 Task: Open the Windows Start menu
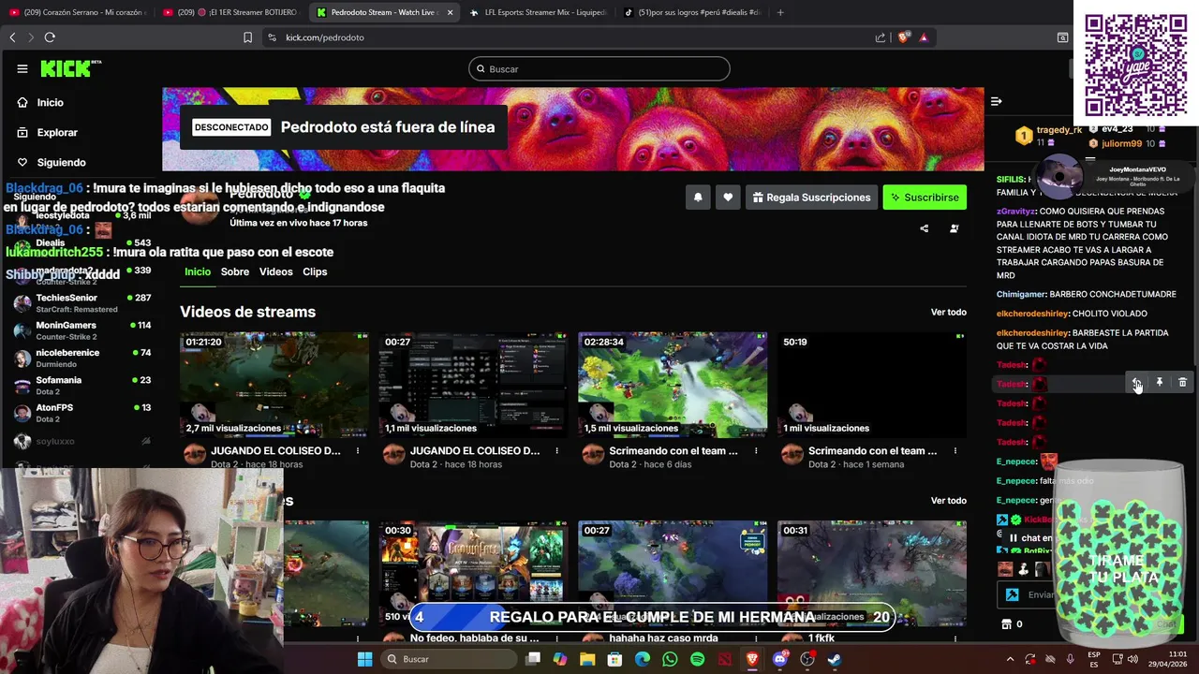(x=364, y=659)
